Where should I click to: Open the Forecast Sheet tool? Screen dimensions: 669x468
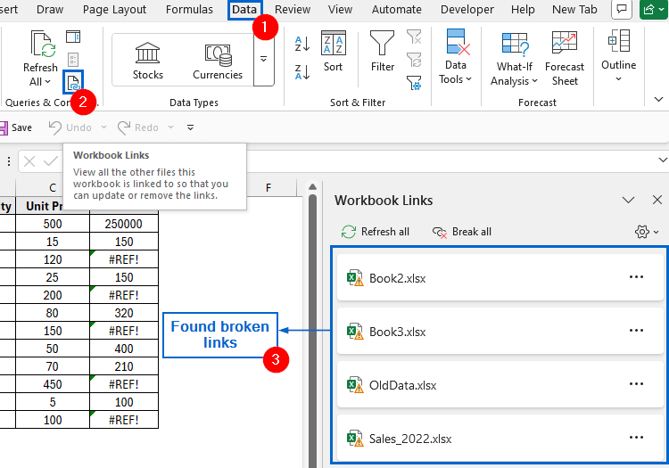click(x=564, y=58)
